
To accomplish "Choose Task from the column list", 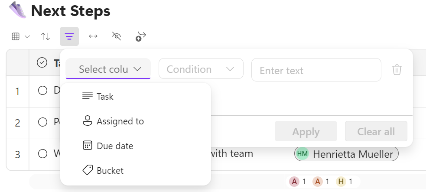I will click(x=105, y=96).
